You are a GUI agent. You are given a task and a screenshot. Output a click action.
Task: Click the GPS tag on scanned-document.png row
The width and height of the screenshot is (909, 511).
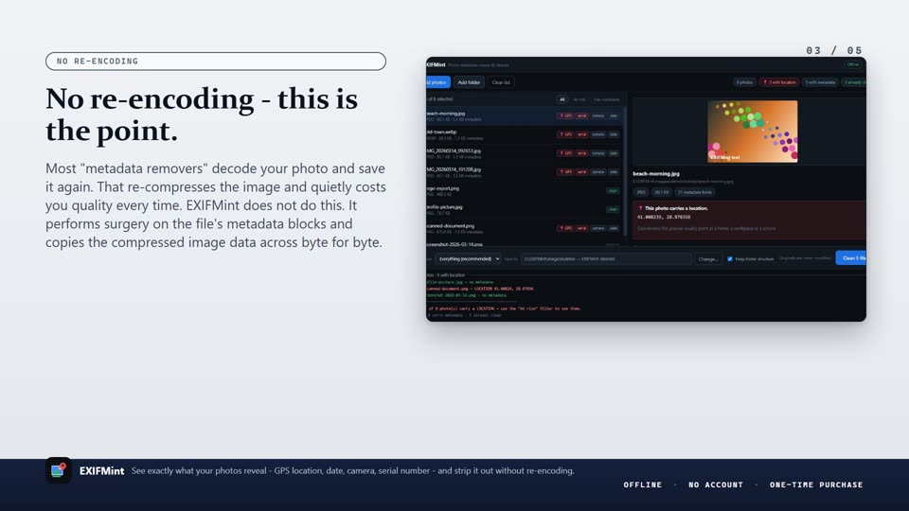pos(565,228)
